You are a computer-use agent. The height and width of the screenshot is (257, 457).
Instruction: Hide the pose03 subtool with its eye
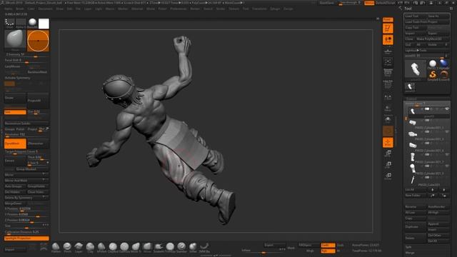click(x=447, y=109)
